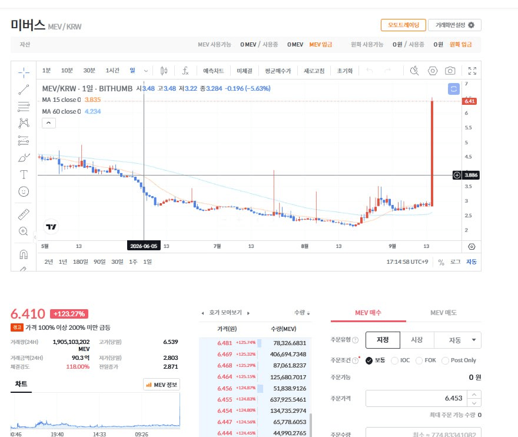Open the 자동 order type dropdown

tap(457, 340)
